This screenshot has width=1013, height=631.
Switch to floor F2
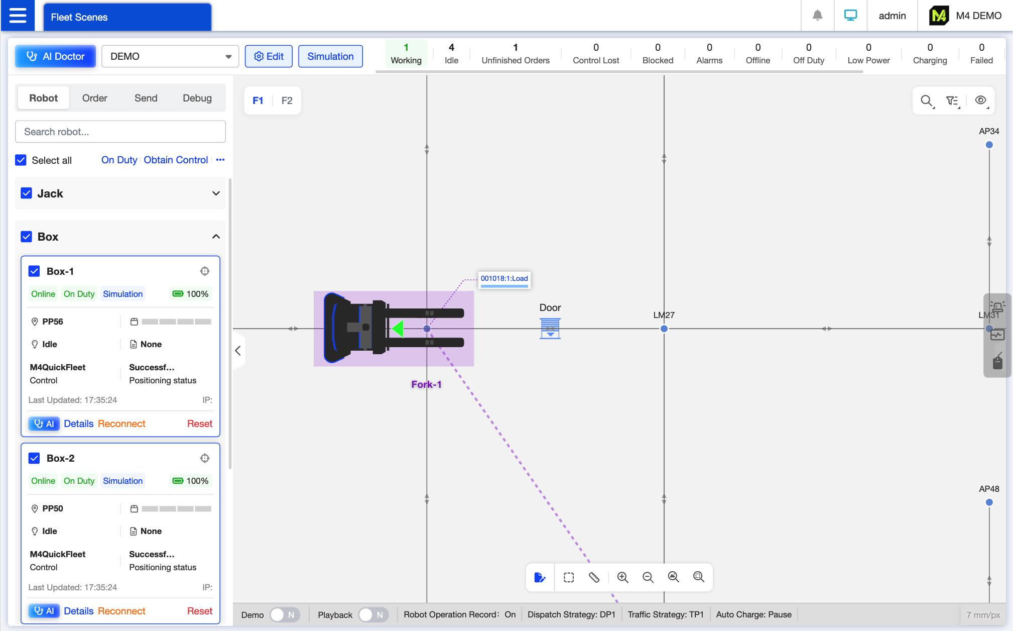click(287, 100)
